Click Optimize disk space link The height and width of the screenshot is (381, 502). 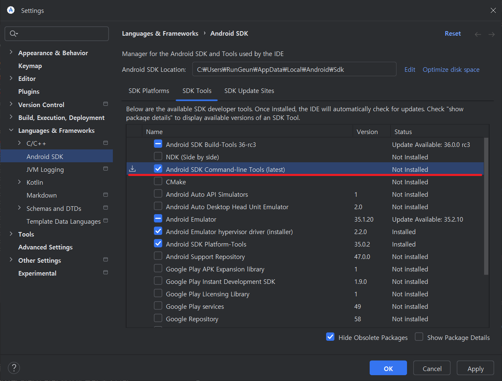point(451,69)
